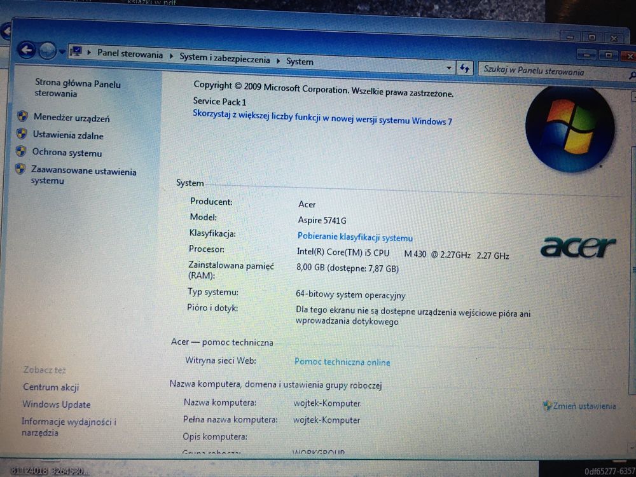Click 64-bitowy system operacyjny text
Image resolution: width=636 pixels, height=477 pixels.
[x=350, y=294]
